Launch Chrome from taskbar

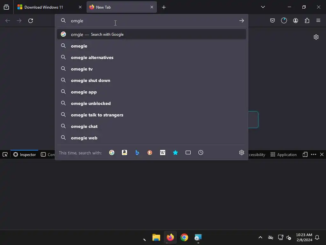(x=184, y=237)
